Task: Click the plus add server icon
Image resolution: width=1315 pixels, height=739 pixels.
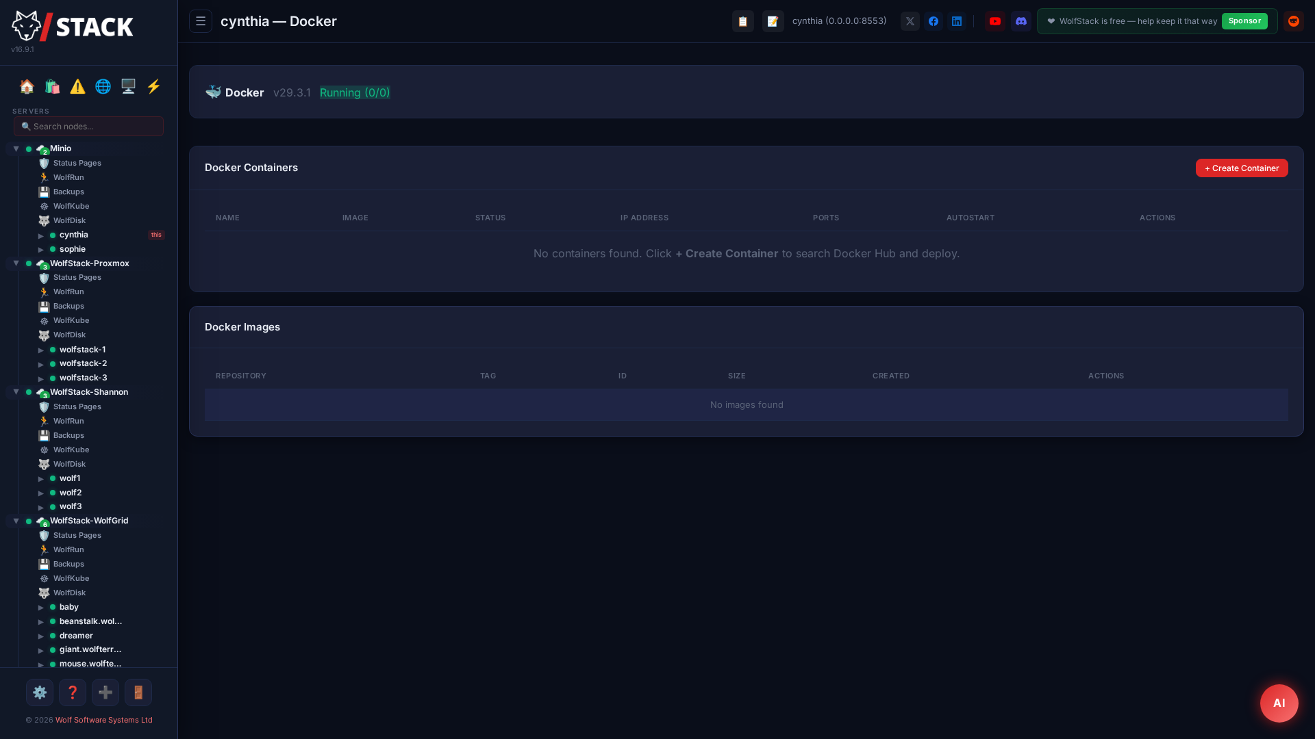Action: tap(105, 692)
